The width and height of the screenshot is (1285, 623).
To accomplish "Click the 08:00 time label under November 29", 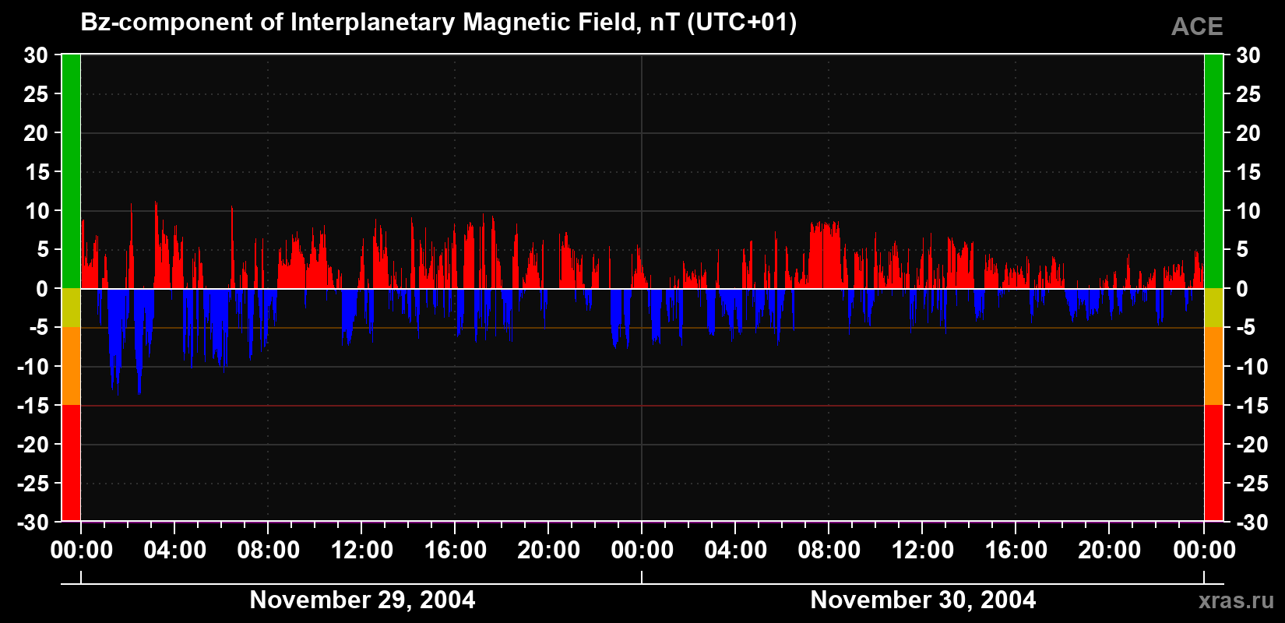I will [x=269, y=550].
